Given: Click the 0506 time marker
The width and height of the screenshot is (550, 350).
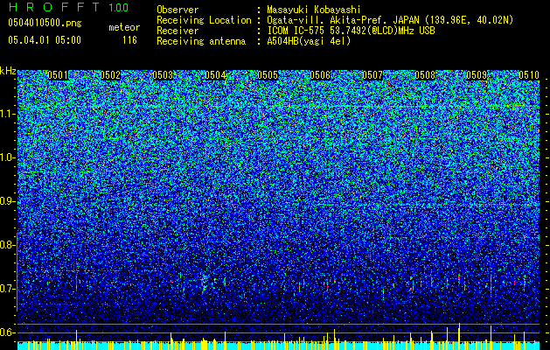Looking at the screenshot, I should [320, 75].
